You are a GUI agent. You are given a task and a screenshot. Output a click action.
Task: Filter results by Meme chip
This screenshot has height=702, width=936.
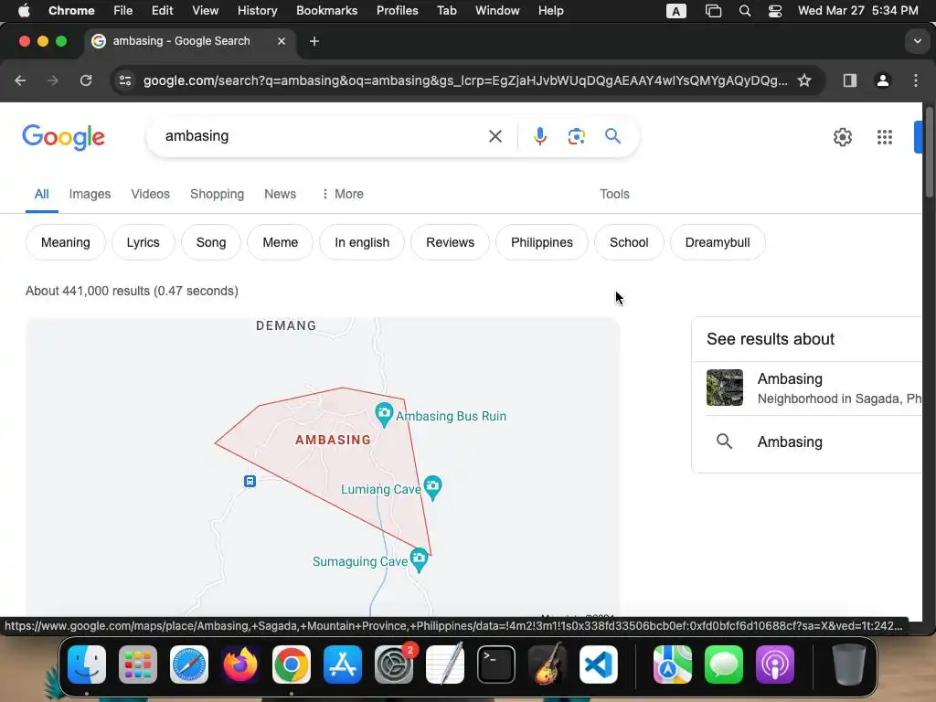(280, 242)
